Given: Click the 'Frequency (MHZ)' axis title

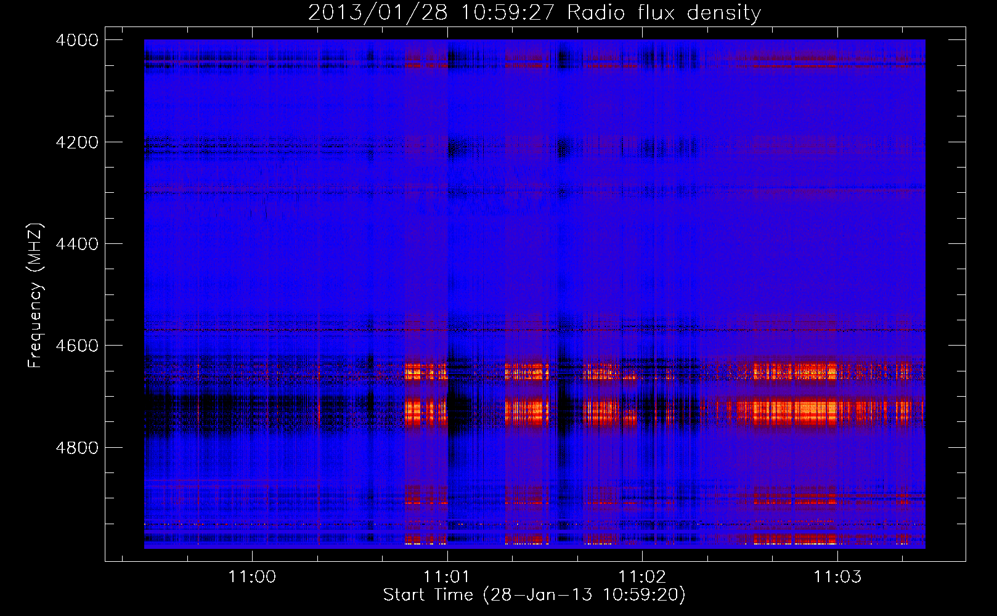Looking at the screenshot, I should click(36, 296).
